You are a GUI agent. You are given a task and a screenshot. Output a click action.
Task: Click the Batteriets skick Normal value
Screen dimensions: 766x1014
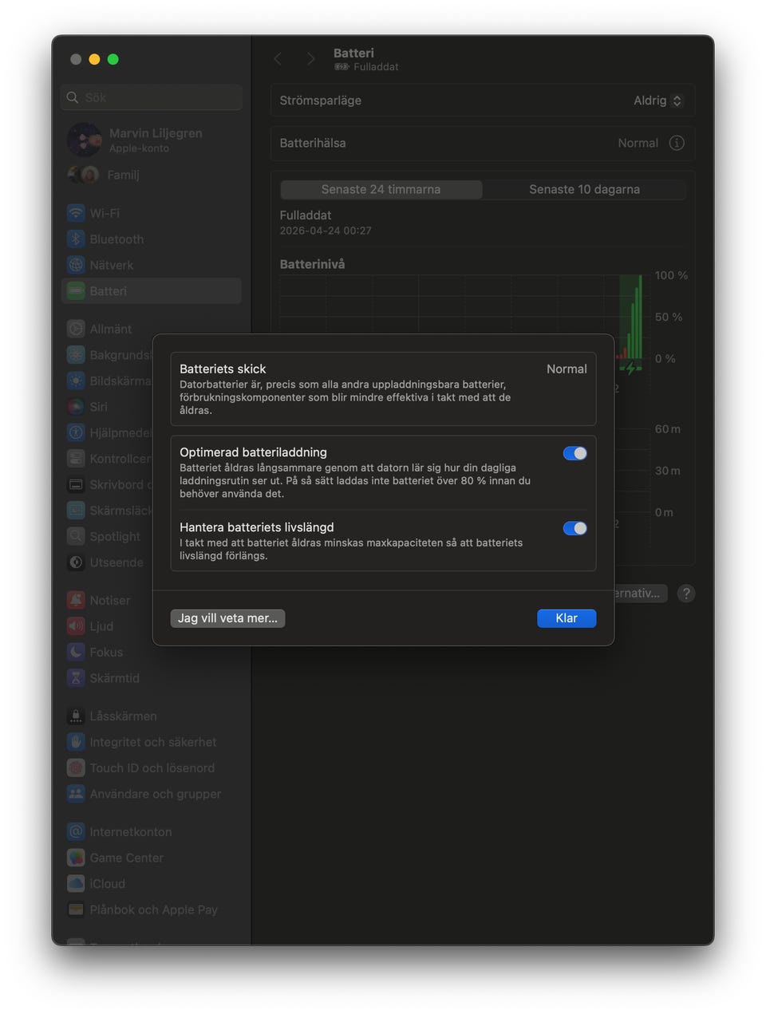click(x=567, y=369)
